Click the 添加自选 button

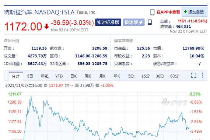pyautogui.click(x=195, y=12)
